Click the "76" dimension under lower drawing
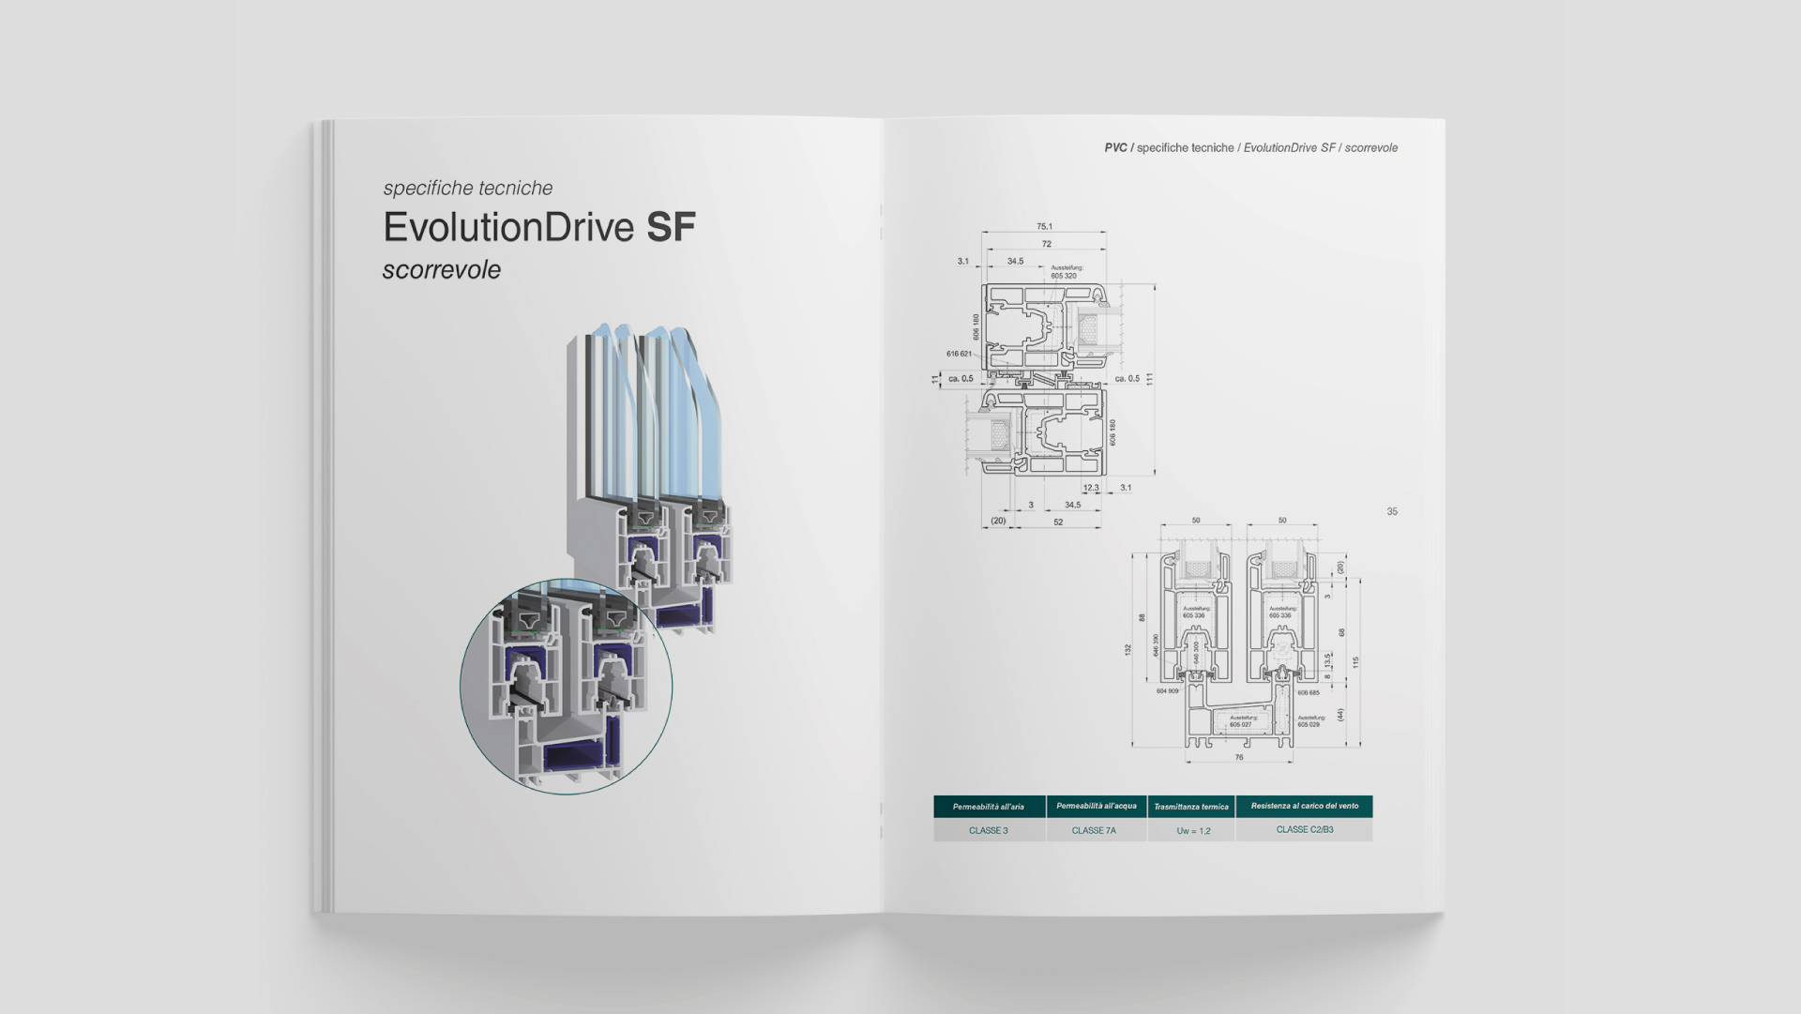The image size is (1801, 1014). coord(1239,757)
